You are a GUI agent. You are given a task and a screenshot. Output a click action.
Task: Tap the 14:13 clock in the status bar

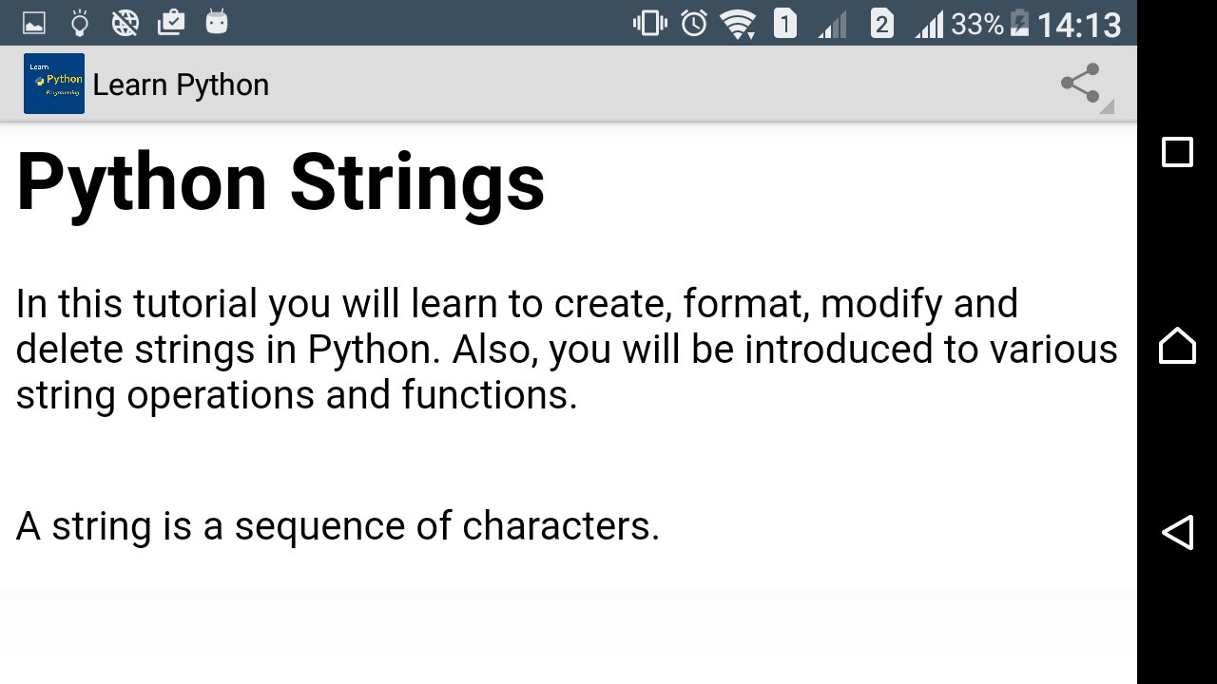(x=1078, y=24)
